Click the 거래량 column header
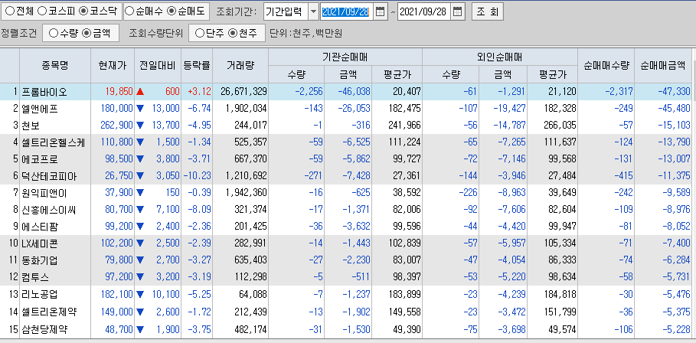The image size is (696, 343). coord(240,65)
